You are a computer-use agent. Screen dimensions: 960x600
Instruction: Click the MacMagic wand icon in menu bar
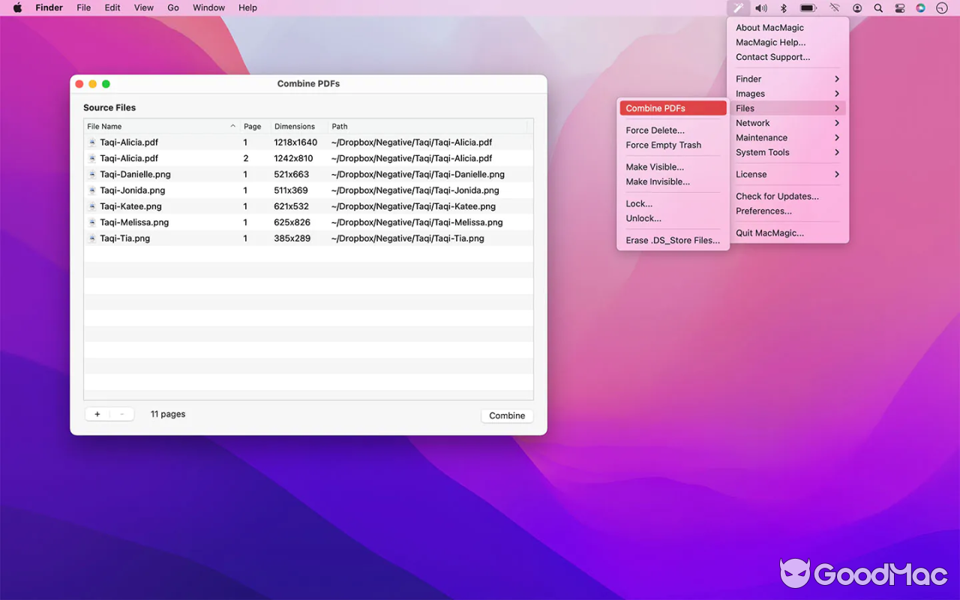pyautogui.click(x=739, y=7)
